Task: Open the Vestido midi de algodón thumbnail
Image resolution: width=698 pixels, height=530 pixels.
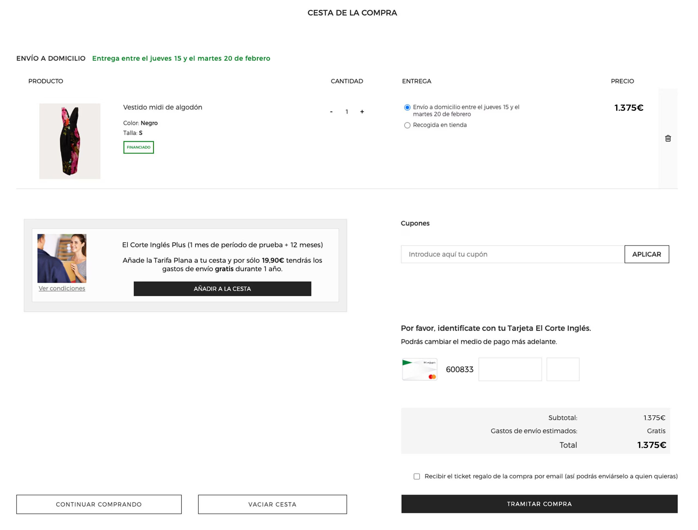Action: pyautogui.click(x=70, y=141)
